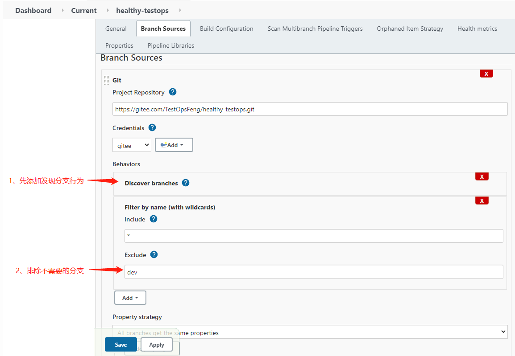Screen dimensions: 515x356
Task: Remove the Discover branches behavior
Action: click(x=482, y=177)
